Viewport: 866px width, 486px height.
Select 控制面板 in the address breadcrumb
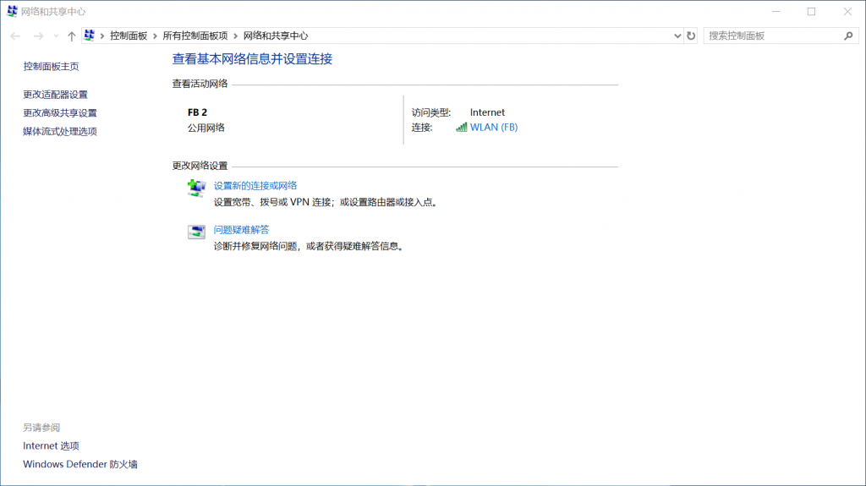[x=129, y=36]
